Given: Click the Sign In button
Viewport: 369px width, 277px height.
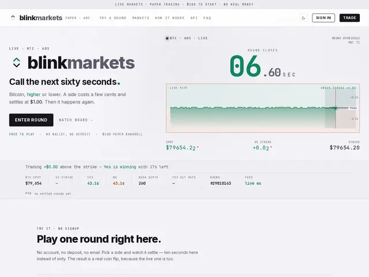Looking at the screenshot, I should 323,18.
